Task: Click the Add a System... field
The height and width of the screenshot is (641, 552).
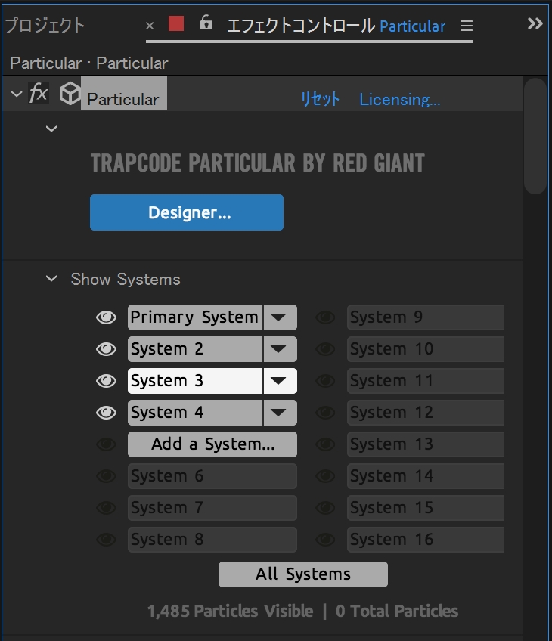Action: [x=212, y=444]
